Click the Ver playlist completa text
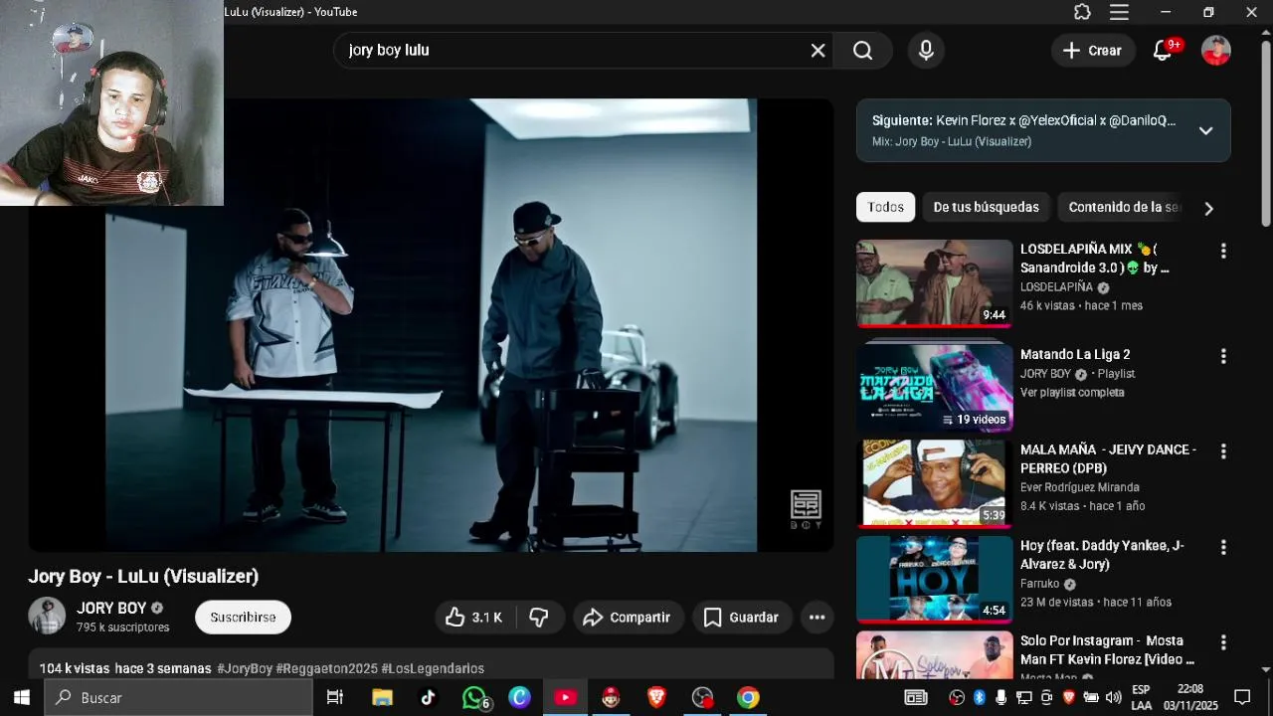 click(x=1072, y=393)
